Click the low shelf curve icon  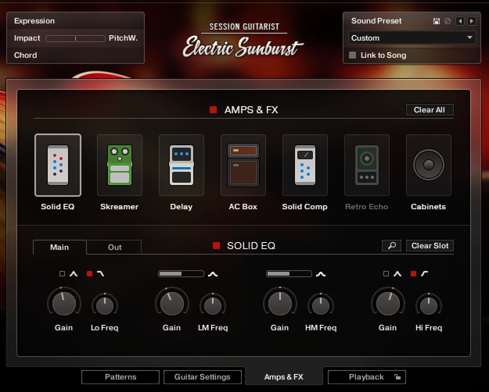(101, 274)
